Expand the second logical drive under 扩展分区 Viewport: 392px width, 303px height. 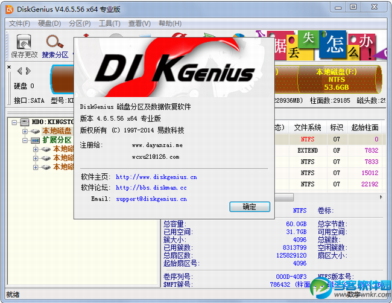(36, 158)
